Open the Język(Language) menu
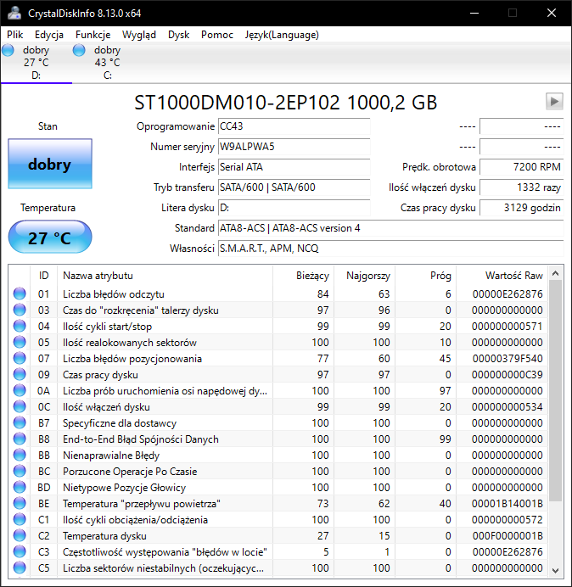Image resolution: width=572 pixels, height=587 pixels. (x=282, y=35)
